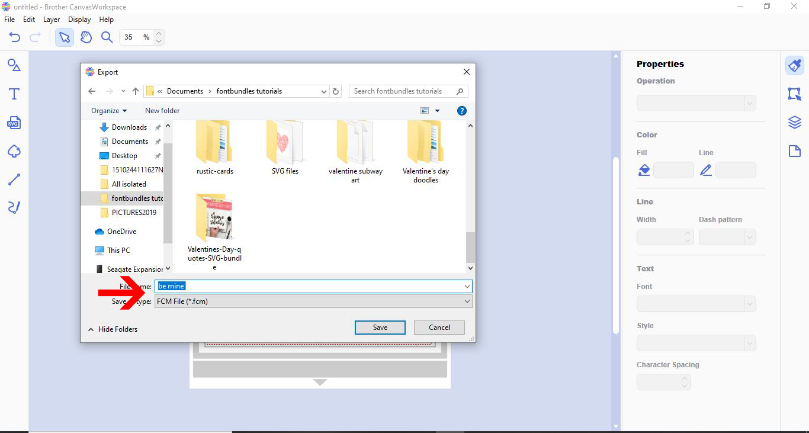809x433 pixels.
Task: Expand the change view options dropdown arrow
Action: tap(436, 111)
